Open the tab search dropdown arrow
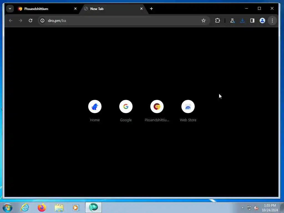 pos(10,9)
